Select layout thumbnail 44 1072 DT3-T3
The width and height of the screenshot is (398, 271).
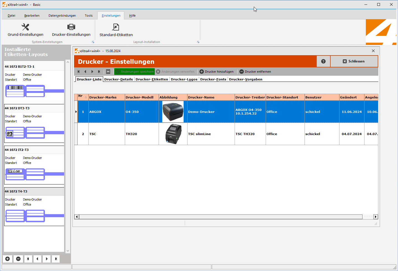(x=34, y=123)
